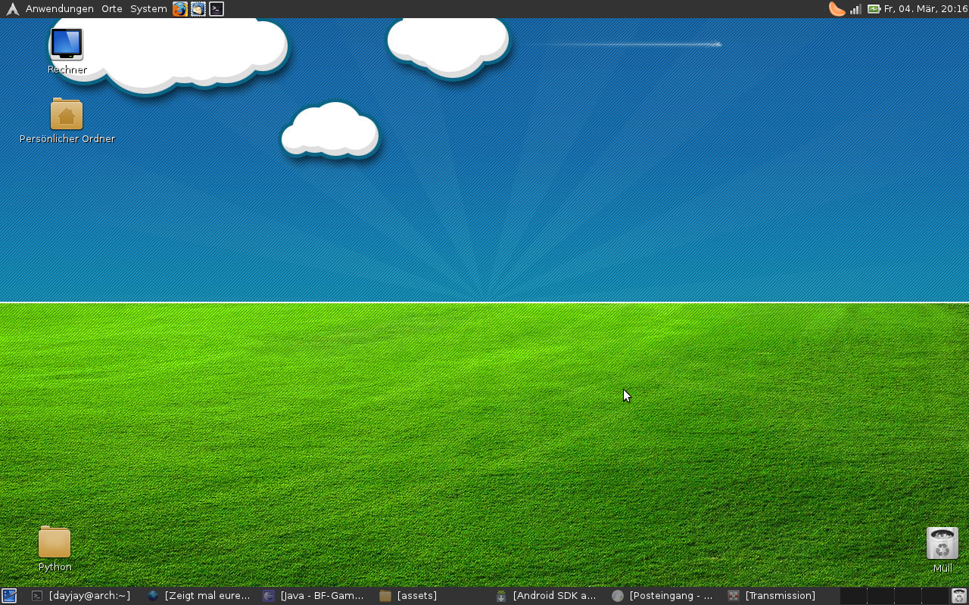Restore the Java - BF-Gam Eclipse window

(314, 596)
